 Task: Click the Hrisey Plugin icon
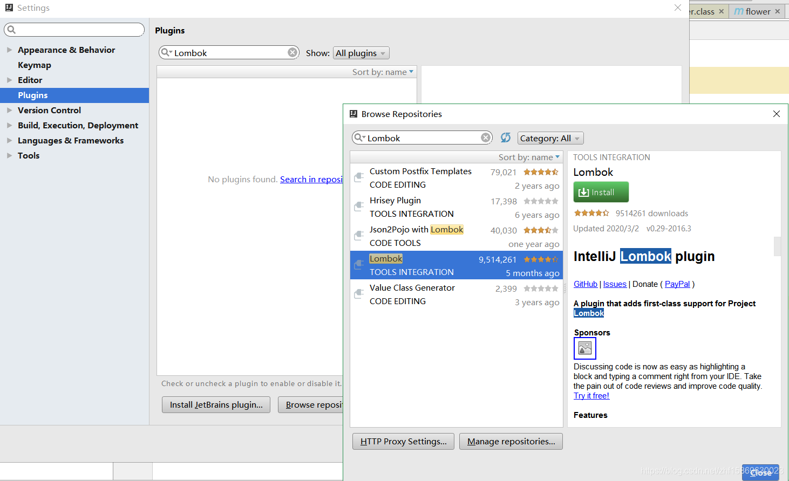(x=359, y=207)
